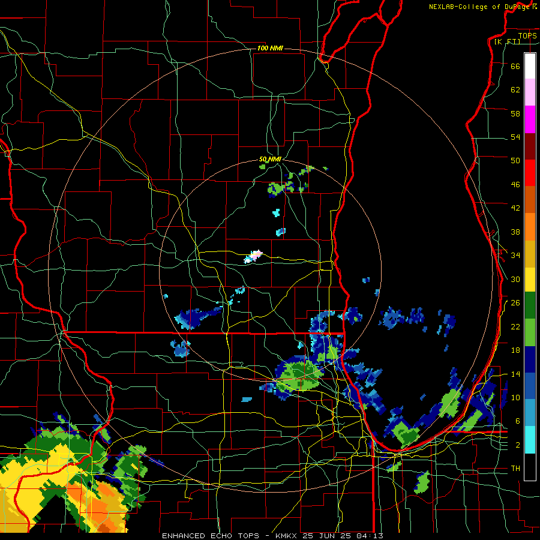Click the navy blue legend swatch

[x=530, y=359]
